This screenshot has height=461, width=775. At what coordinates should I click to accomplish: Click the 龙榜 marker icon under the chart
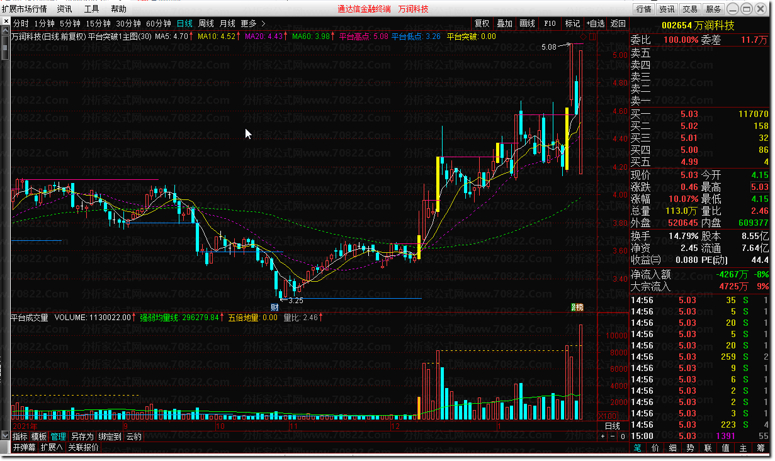pyautogui.click(x=577, y=307)
